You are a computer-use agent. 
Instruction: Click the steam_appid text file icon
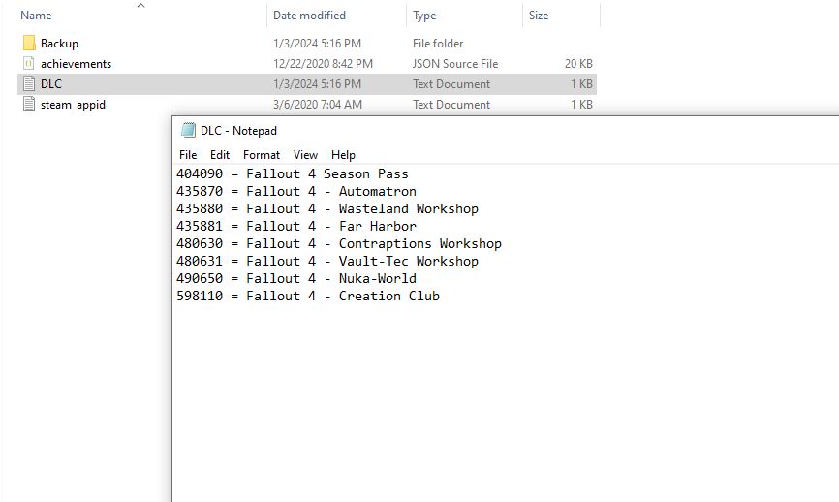tap(29, 104)
